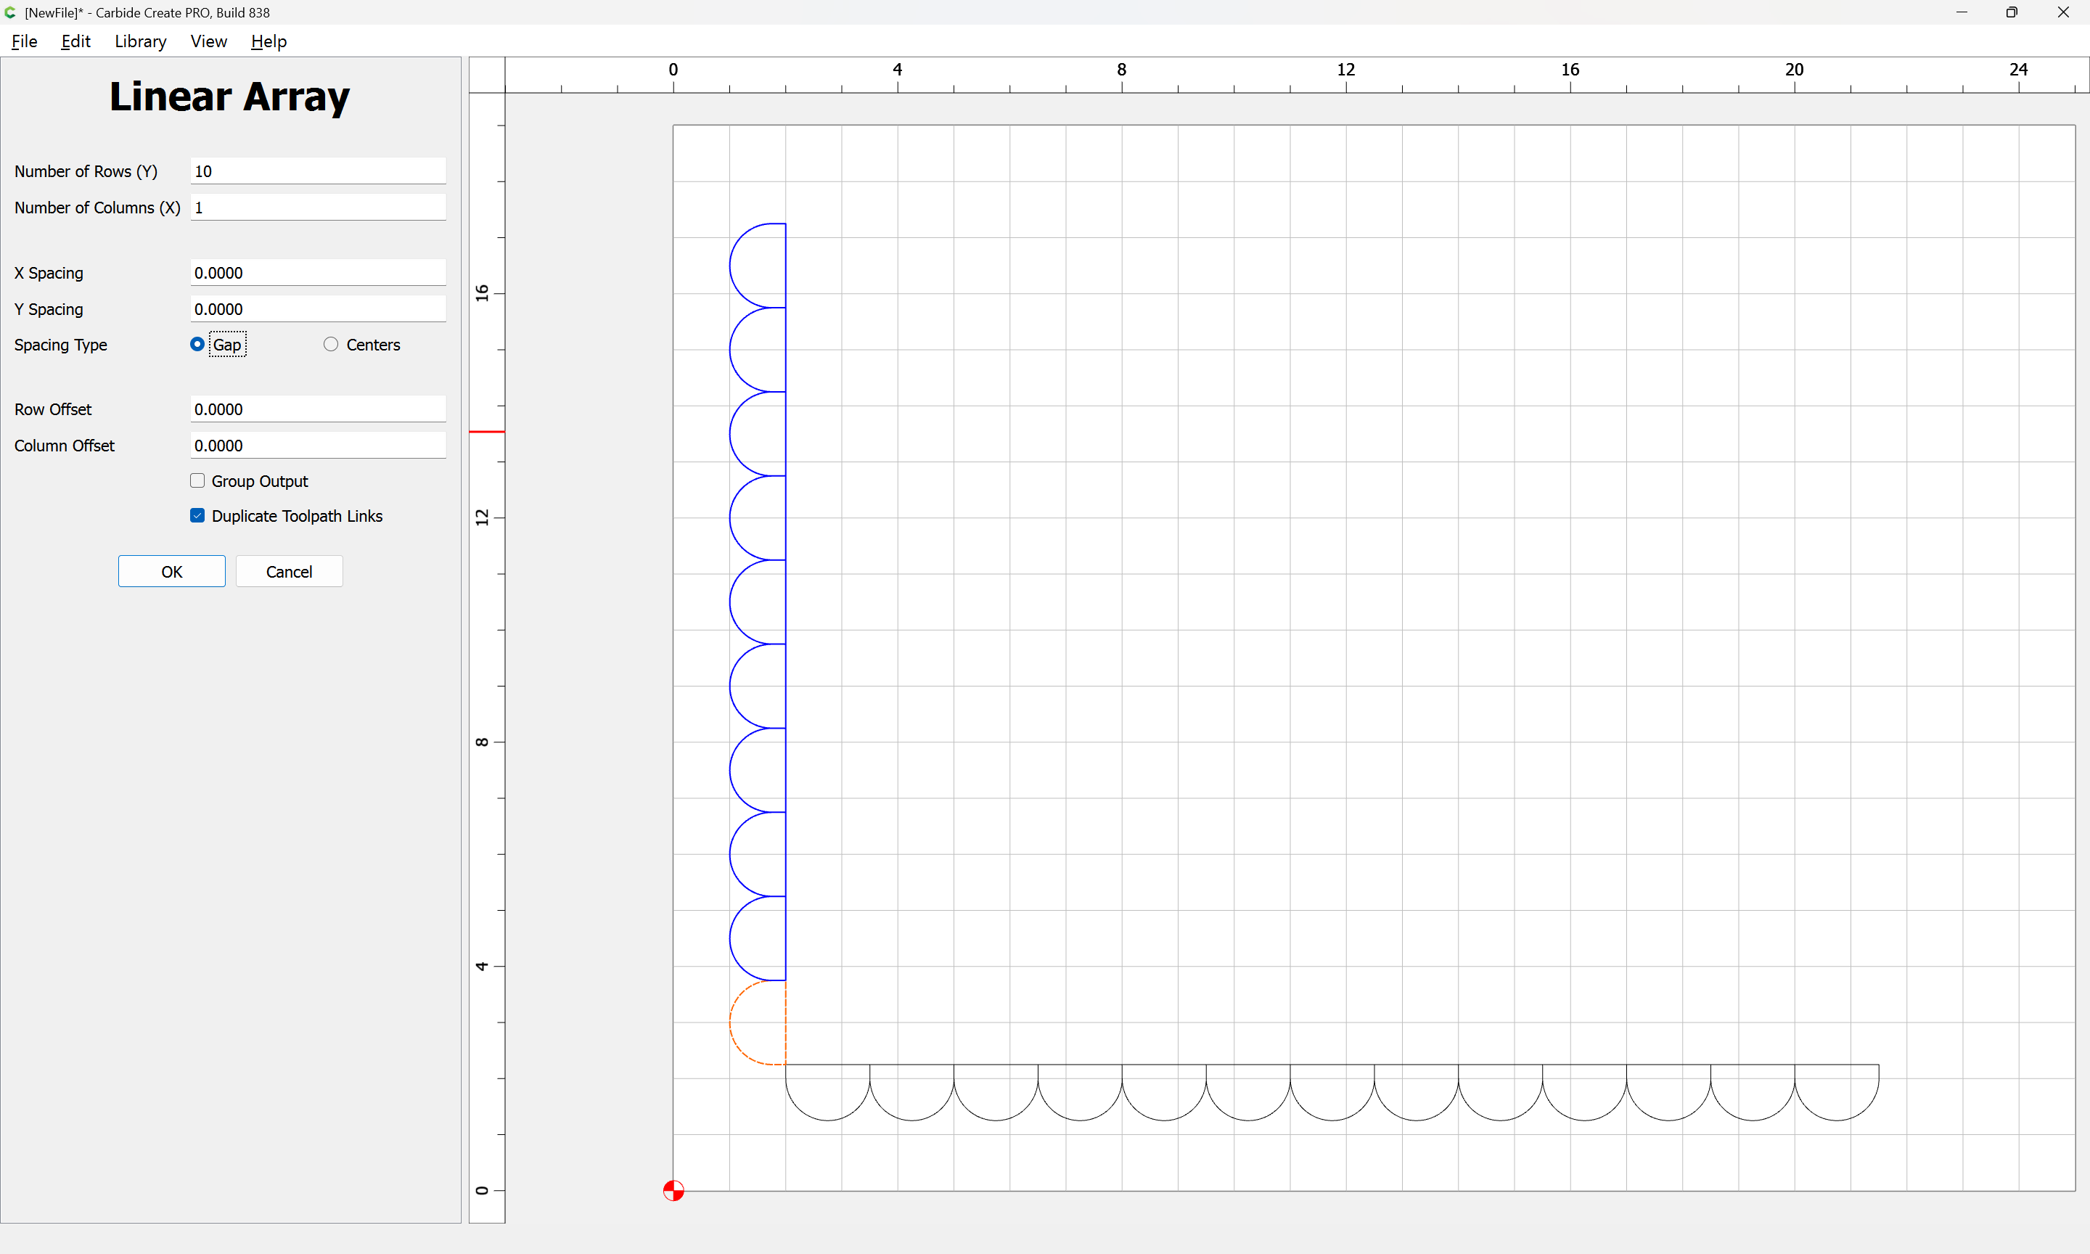The height and width of the screenshot is (1254, 2090).
Task: Click the Carbide Create app icon in title bar
Action: point(10,12)
